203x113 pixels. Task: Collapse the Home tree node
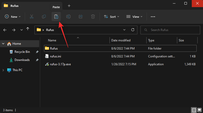pyautogui.click(x=3, y=44)
